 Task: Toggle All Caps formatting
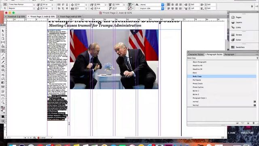(x=59, y=4)
